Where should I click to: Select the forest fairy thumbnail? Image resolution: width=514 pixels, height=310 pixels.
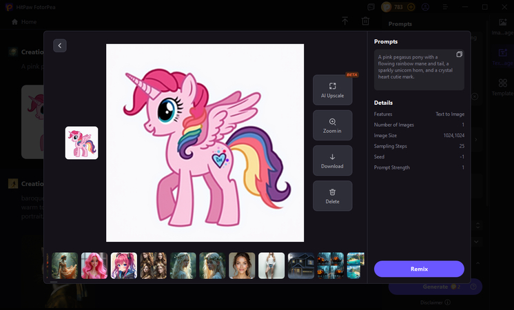(x=65, y=265)
